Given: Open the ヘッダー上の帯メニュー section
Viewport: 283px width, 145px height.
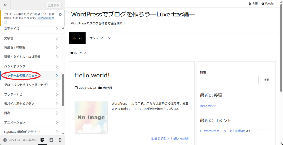Looking at the screenshot, I should point(31,76).
